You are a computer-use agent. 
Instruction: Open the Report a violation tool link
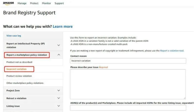point(172,51)
